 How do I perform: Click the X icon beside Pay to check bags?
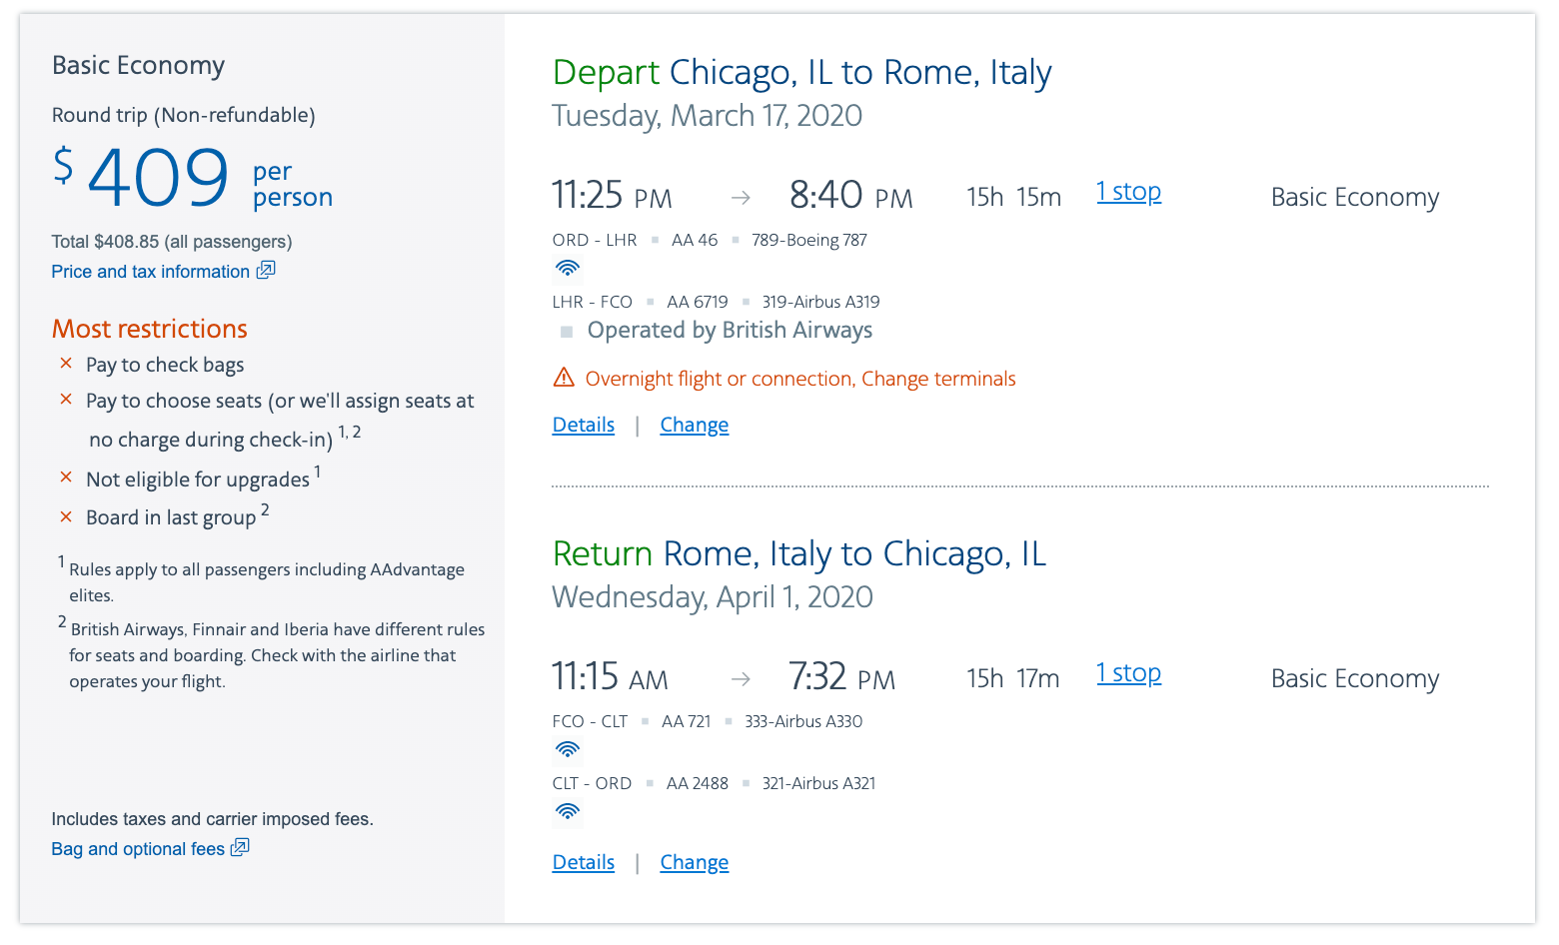click(66, 364)
